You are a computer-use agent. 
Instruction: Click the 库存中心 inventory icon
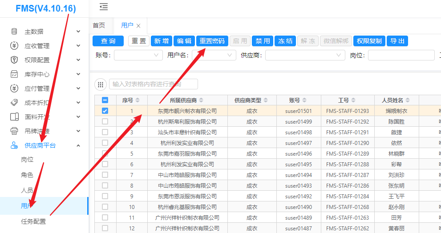coord(14,74)
